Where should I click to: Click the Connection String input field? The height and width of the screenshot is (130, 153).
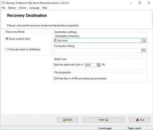98,50
